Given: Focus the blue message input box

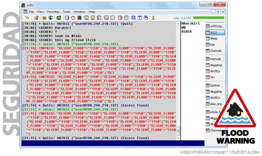Looking at the screenshot, I should 113,143.
